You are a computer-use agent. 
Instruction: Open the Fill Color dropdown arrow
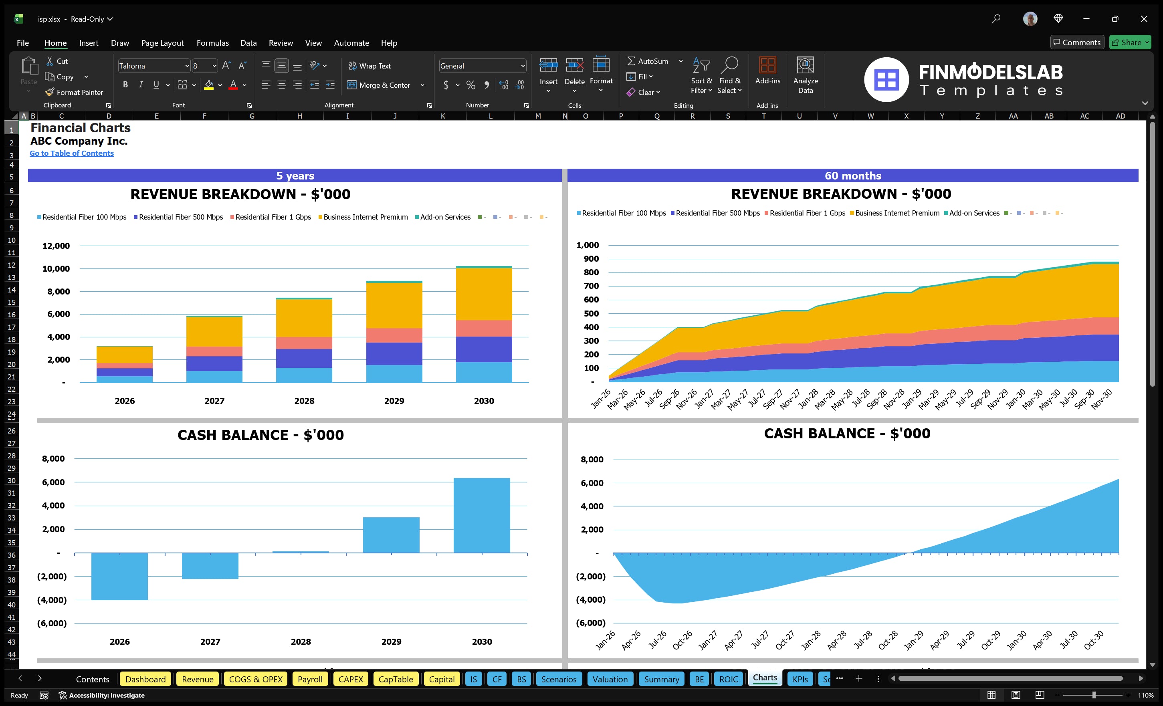point(220,85)
